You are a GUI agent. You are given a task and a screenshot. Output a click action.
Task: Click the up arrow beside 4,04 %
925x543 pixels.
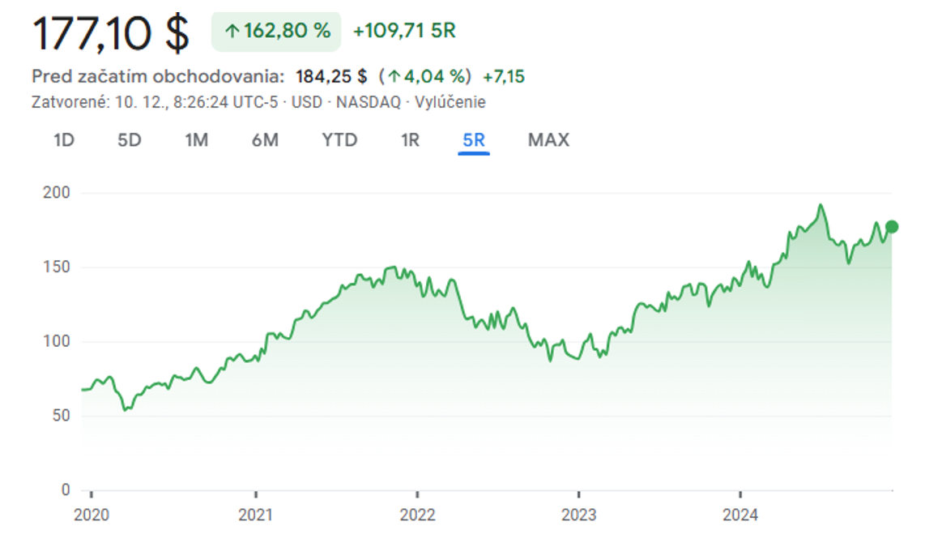click(x=394, y=77)
